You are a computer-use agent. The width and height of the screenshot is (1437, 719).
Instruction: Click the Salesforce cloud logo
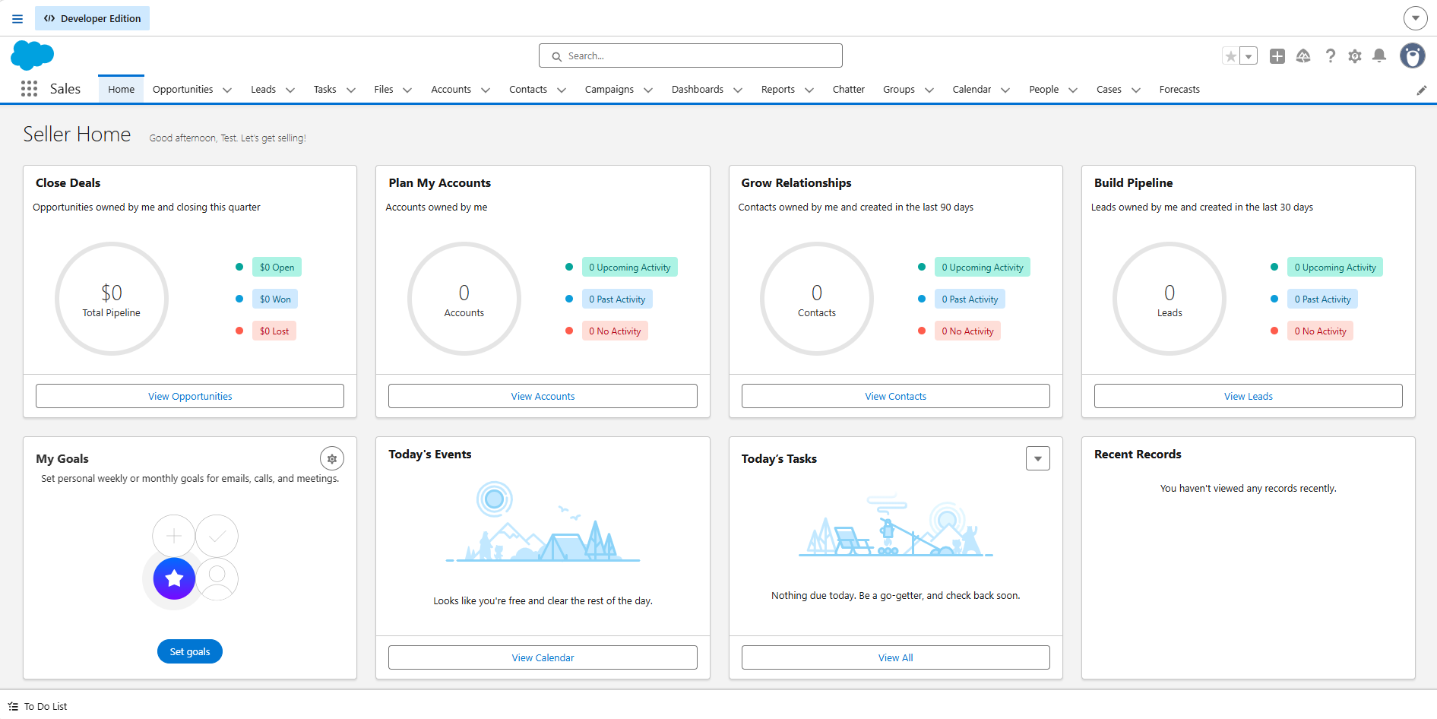(x=33, y=55)
